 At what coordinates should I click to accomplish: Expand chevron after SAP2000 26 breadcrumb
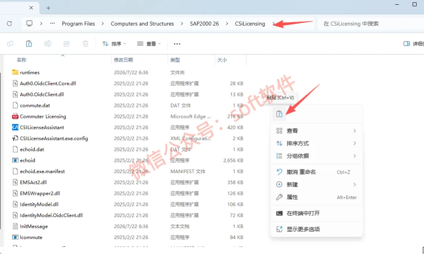point(227,24)
